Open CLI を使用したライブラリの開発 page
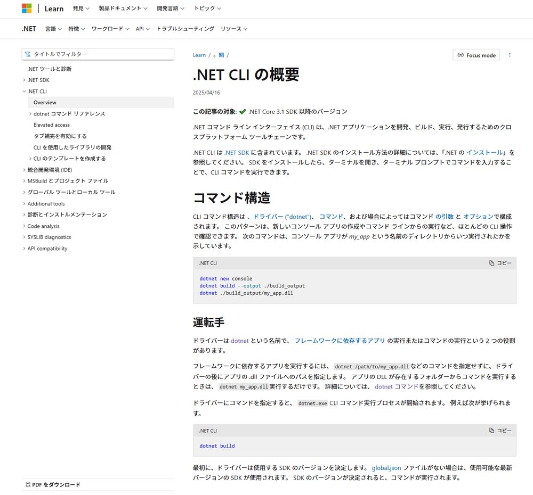533x495 pixels. (72, 147)
